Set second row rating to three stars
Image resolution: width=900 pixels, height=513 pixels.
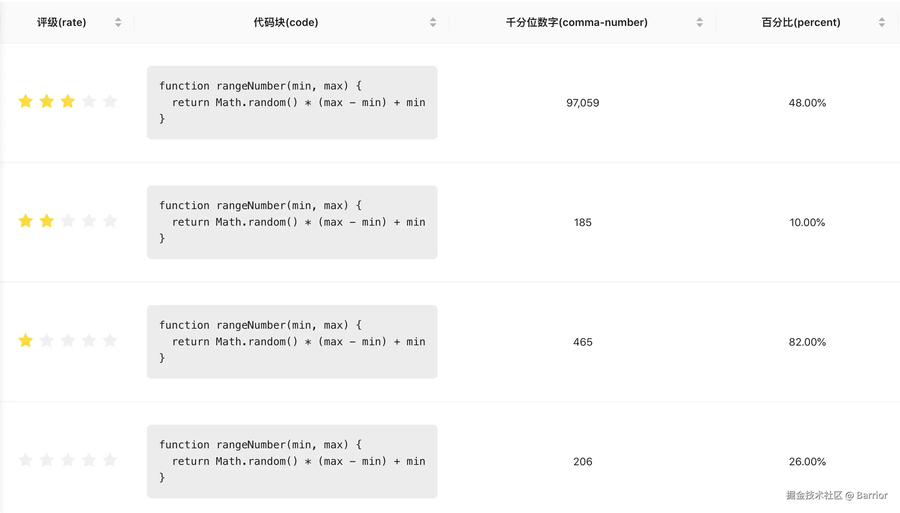(68, 221)
